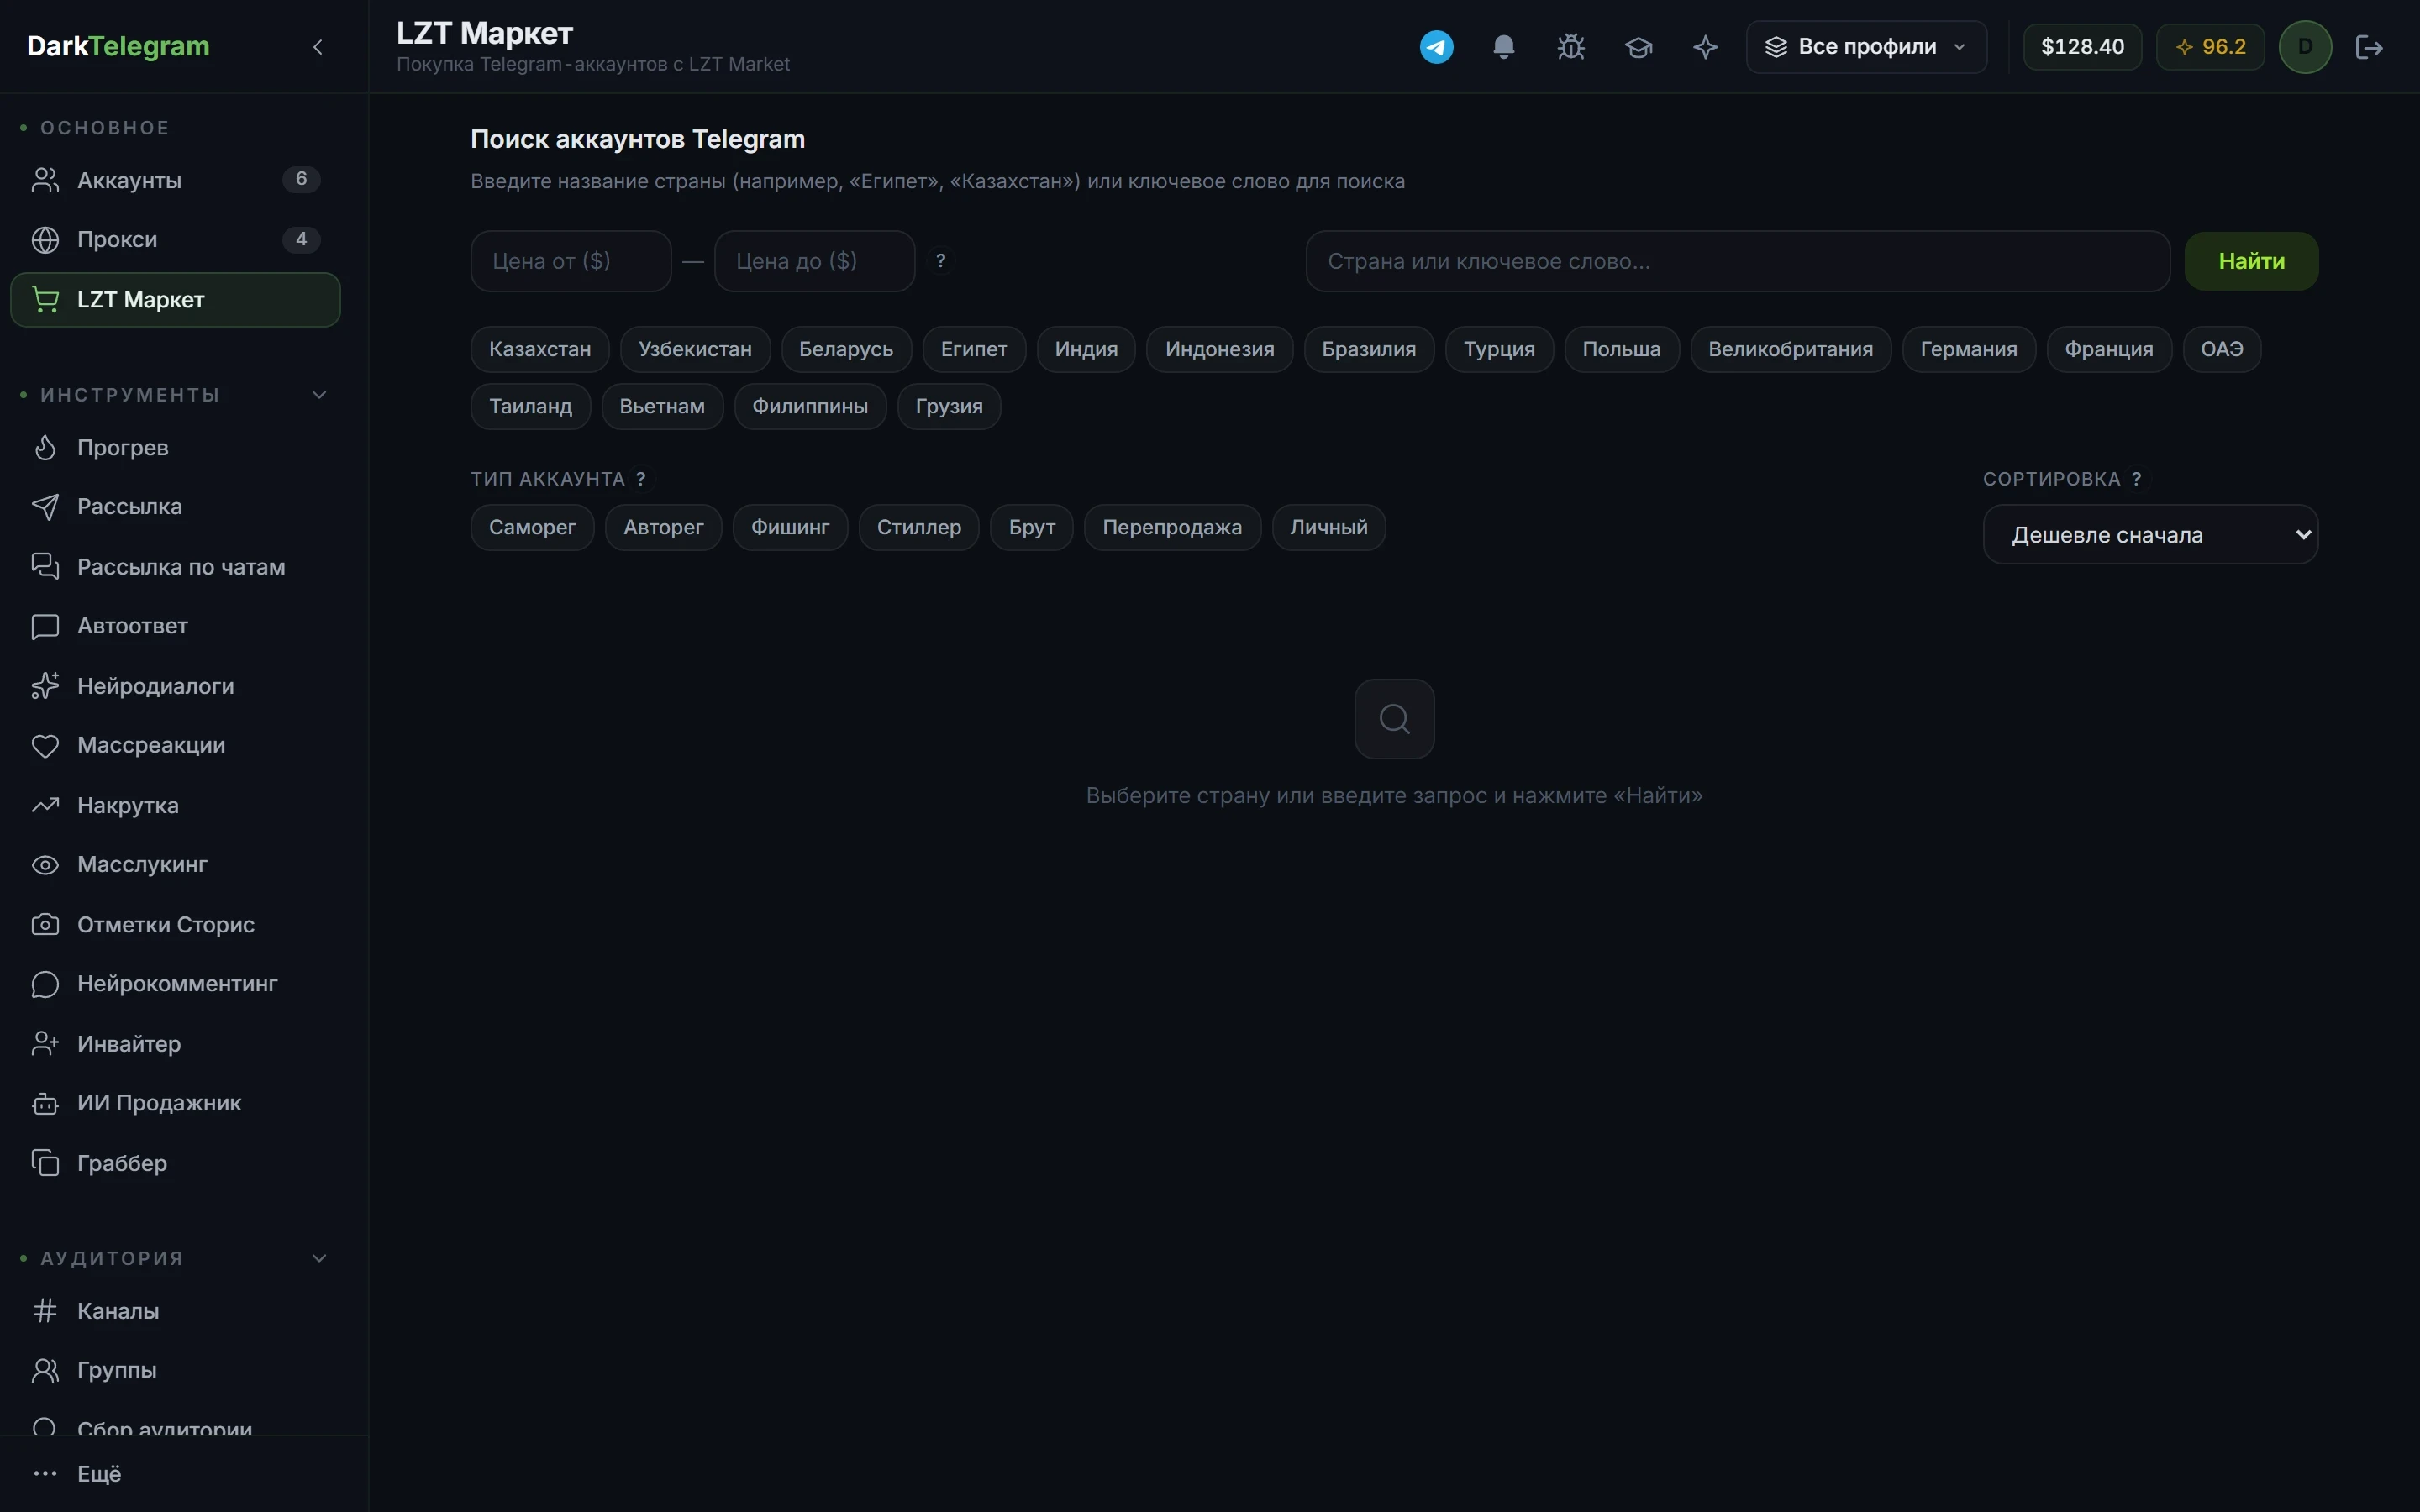This screenshot has height=1512, width=2420.
Task: Toggle the Саморег account type
Action: [x=532, y=527]
